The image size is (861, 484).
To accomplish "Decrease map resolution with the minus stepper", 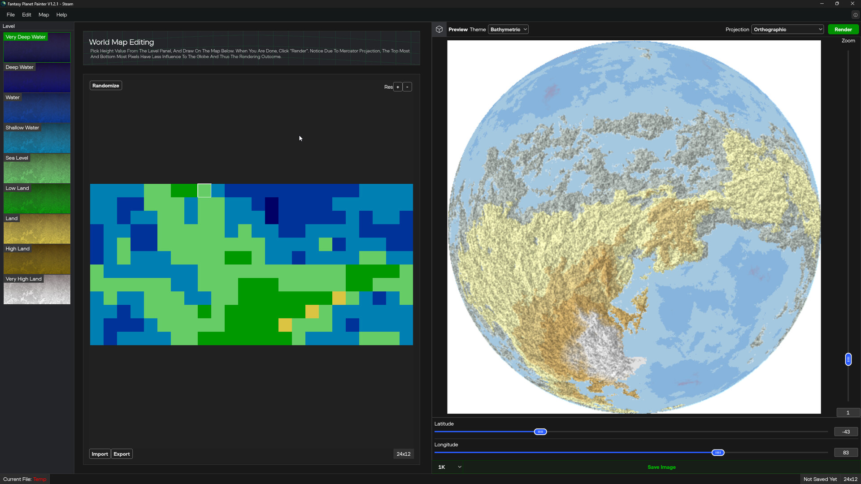I will (x=407, y=86).
